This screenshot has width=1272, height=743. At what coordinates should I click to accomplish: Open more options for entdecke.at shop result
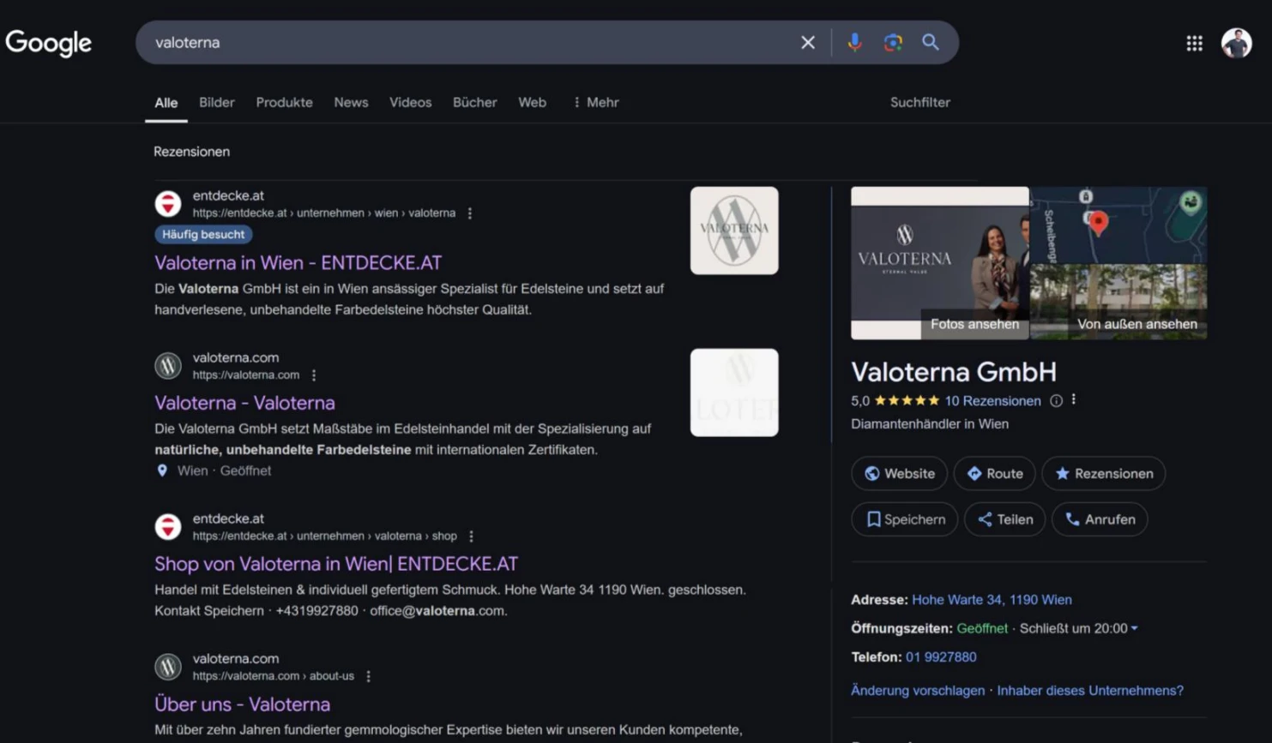(471, 536)
